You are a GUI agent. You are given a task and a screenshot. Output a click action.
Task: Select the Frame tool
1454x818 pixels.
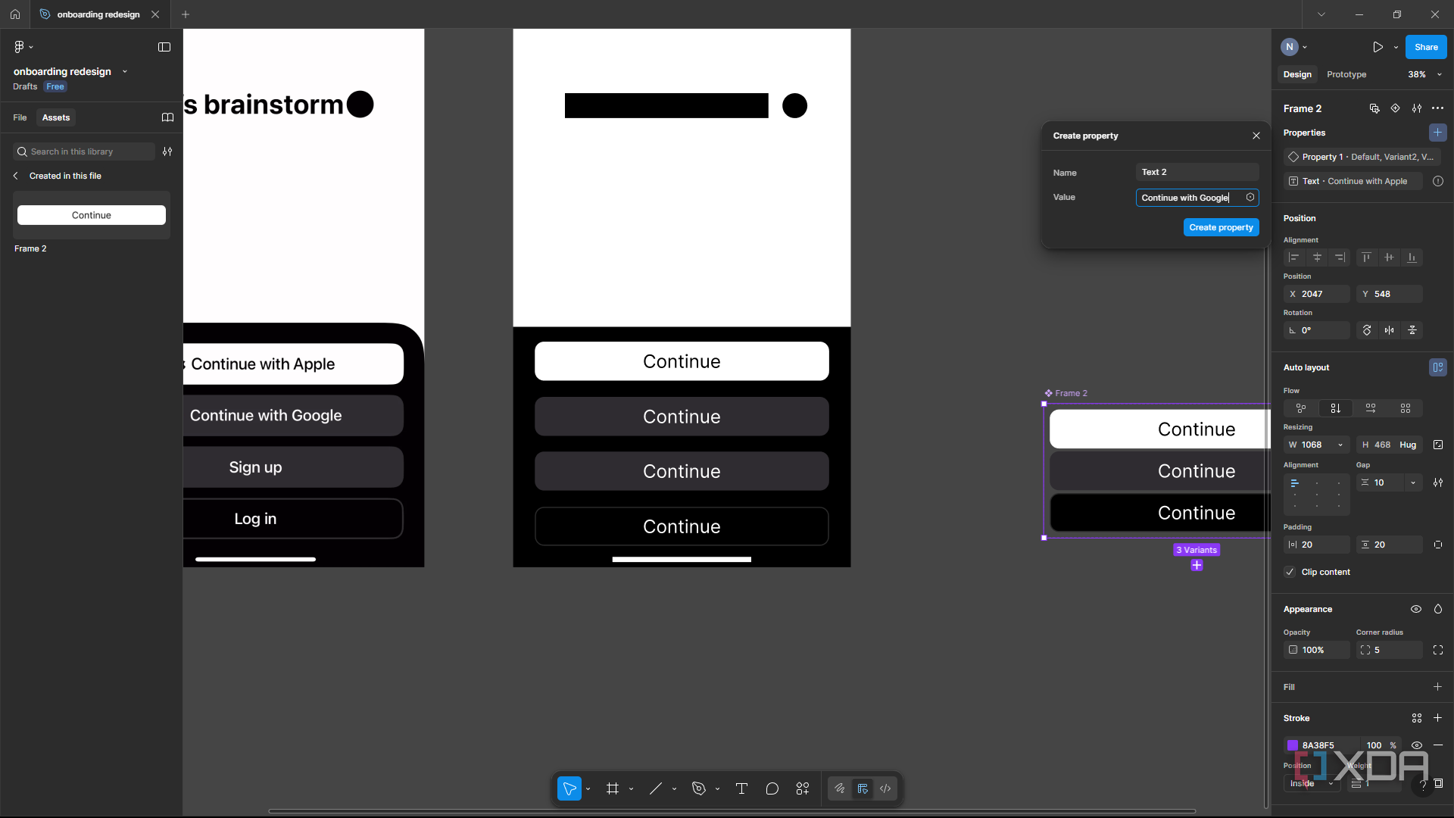613,788
